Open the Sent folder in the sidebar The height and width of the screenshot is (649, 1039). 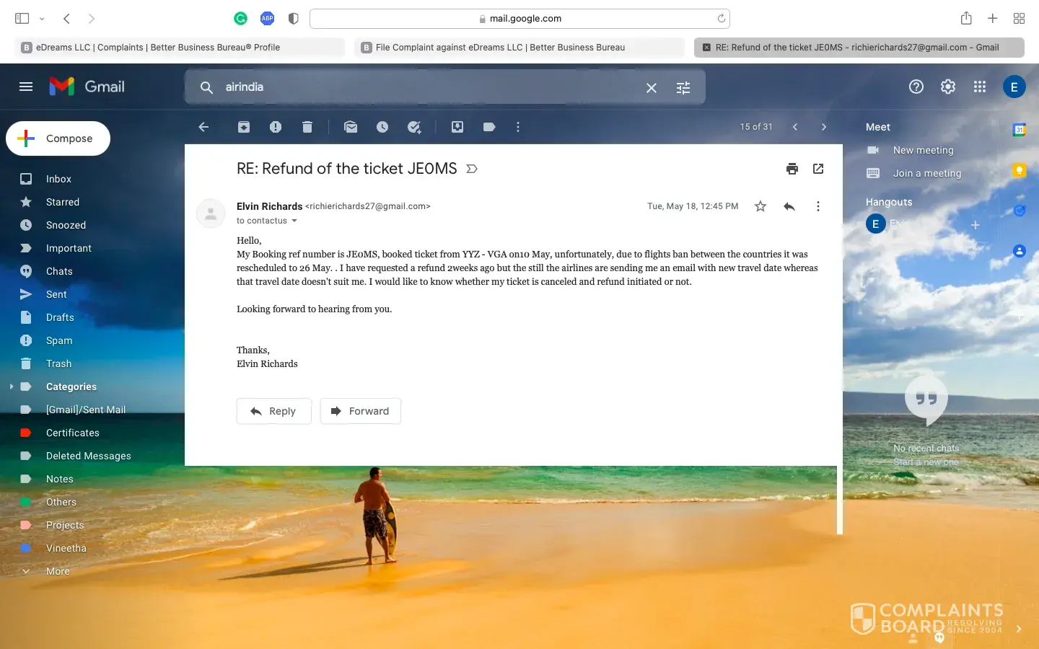coord(56,294)
